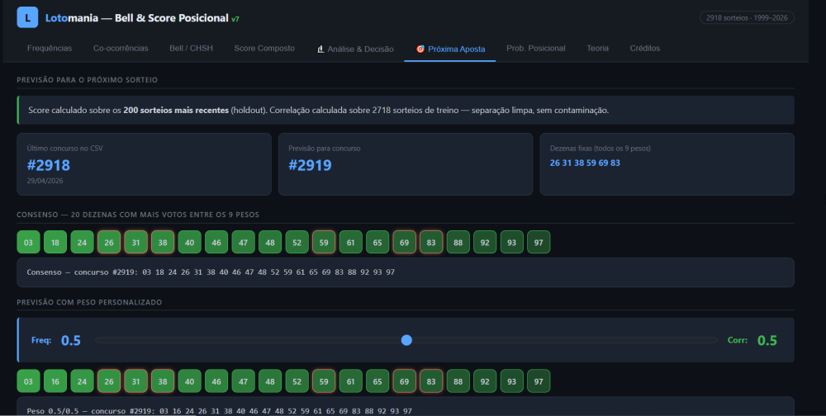Click the target icon on Próxima Aposta

[x=420, y=49]
